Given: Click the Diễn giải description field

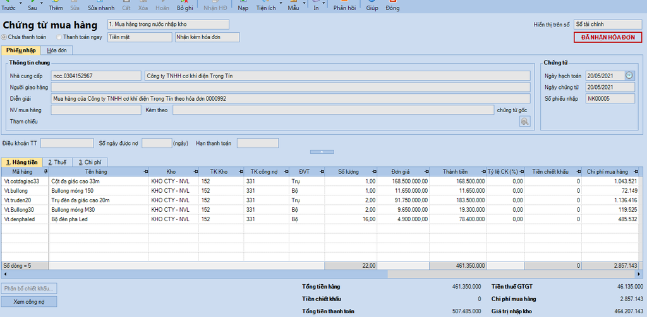Looking at the screenshot, I should [291, 99].
